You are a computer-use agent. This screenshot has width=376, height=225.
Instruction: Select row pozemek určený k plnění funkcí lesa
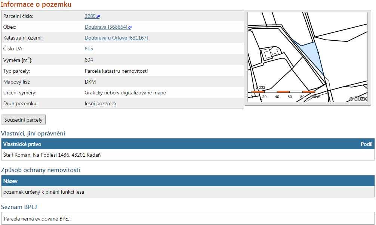[x=188, y=192]
